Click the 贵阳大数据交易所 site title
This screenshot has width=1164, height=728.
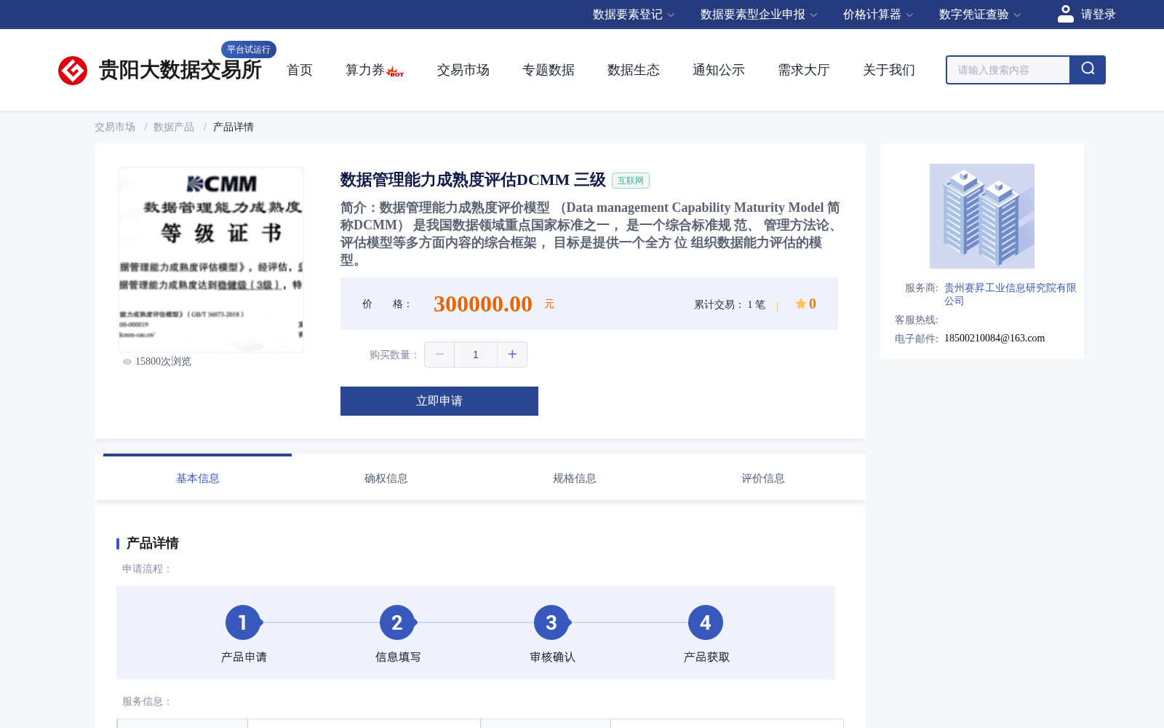(x=180, y=70)
